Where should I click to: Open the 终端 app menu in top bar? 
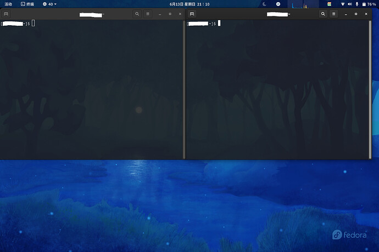27,4
